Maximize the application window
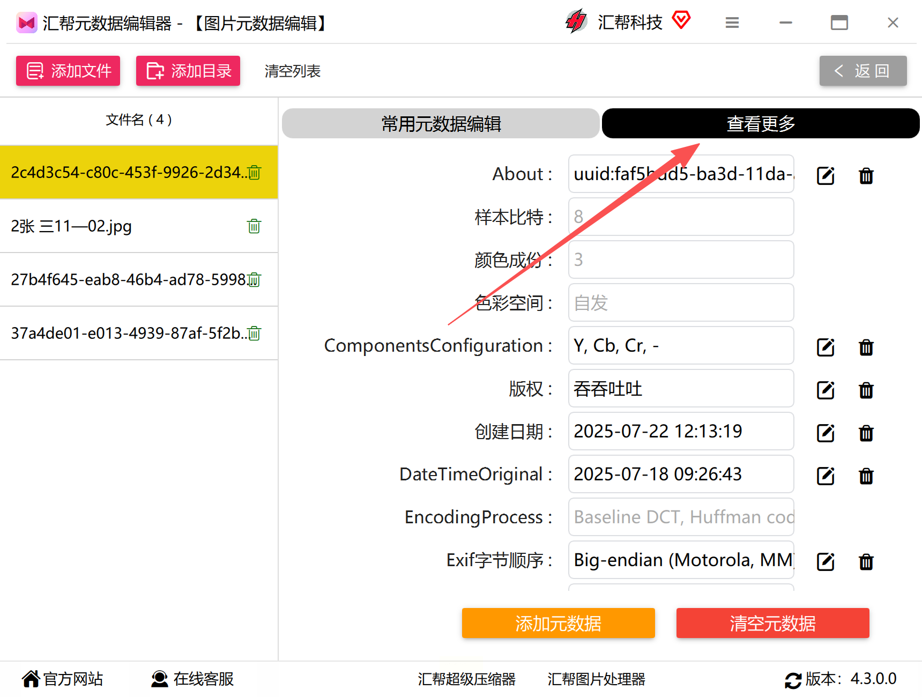This screenshot has width=922, height=697. coord(839,23)
